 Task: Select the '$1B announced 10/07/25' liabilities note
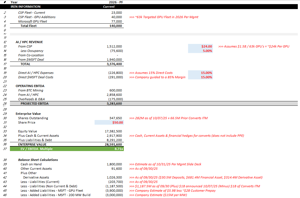click(x=195, y=186)
